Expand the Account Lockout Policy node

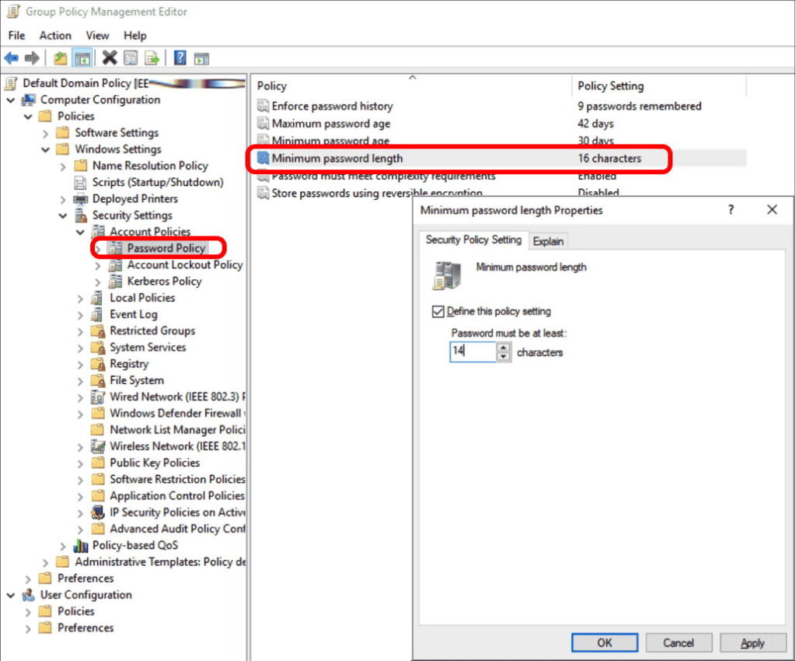[98, 265]
